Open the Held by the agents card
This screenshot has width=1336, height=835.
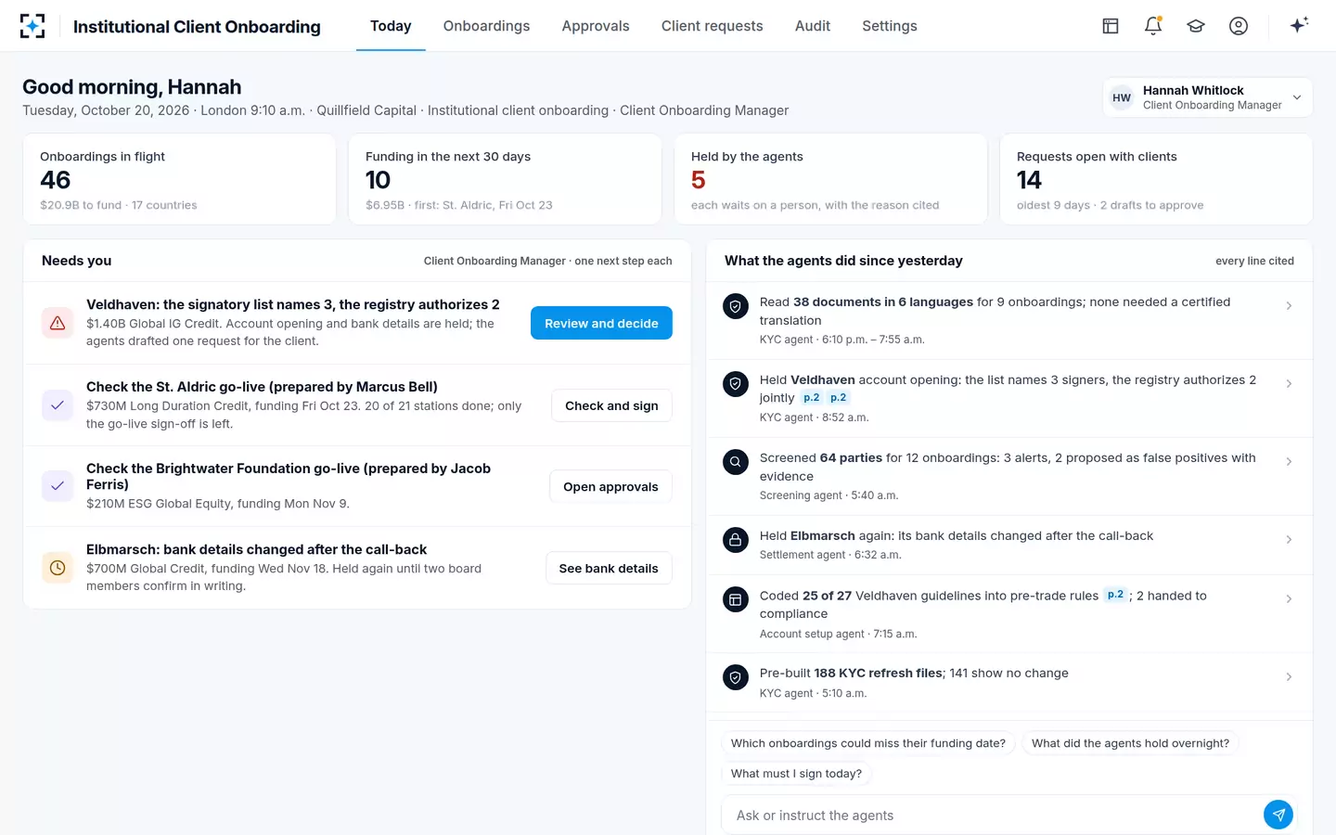[x=829, y=179]
